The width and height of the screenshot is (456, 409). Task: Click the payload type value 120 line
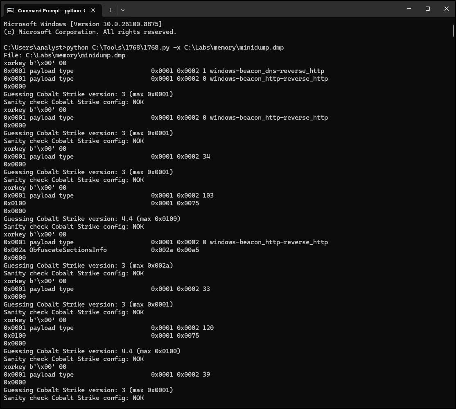[x=108, y=328]
